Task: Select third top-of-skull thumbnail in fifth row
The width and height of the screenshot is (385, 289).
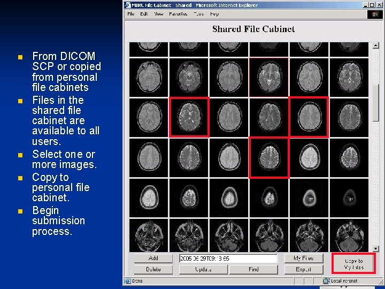Action: tap(229, 198)
